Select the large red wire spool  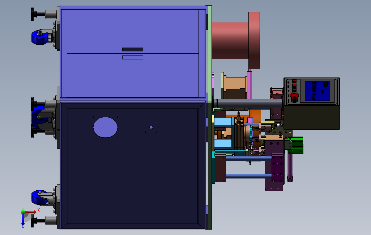(236, 41)
